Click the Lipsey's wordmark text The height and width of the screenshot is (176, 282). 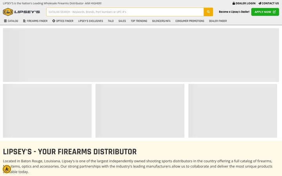click(x=27, y=12)
